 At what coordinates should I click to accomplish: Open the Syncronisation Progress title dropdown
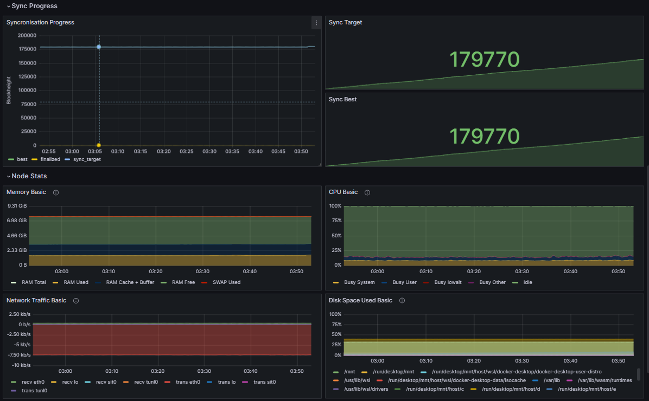40,22
